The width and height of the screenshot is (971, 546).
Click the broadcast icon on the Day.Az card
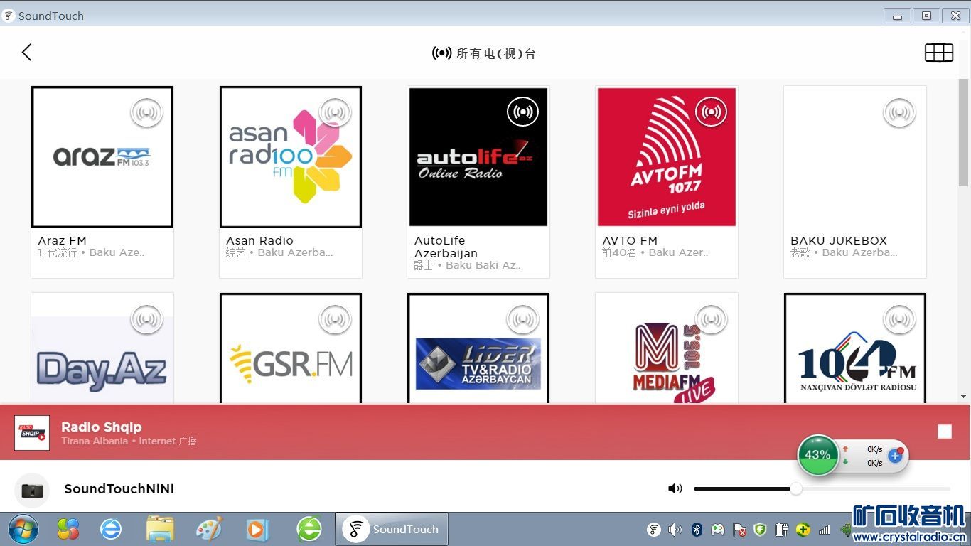point(147,319)
